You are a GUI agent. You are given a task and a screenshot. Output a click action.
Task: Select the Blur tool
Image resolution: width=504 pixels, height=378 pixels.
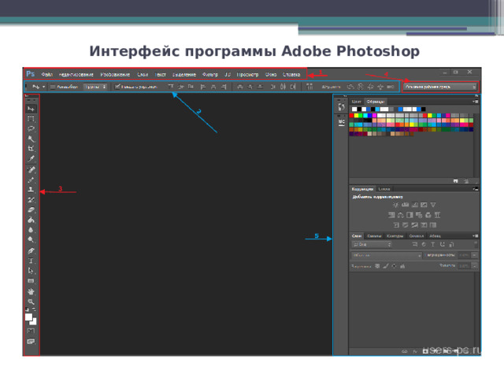[31, 230]
